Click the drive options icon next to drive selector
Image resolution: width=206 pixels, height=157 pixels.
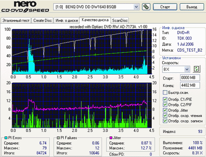coord(146,7)
